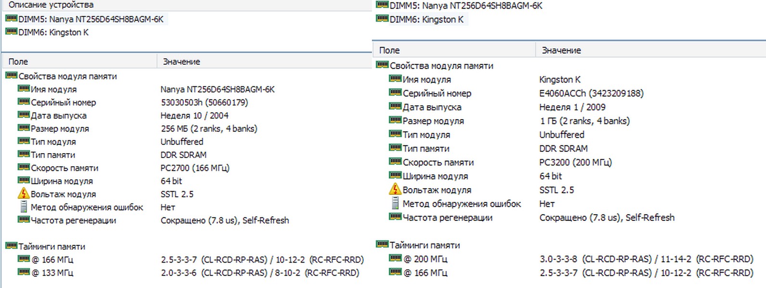This screenshot has height=288, width=766.
Task: Select left panel Ширина модуля label
Action: pos(62,181)
